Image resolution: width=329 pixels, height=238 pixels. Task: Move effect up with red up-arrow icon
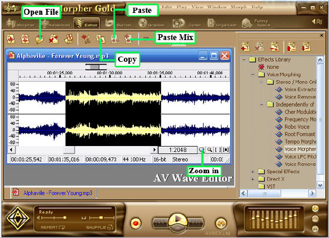click(x=291, y=47)
